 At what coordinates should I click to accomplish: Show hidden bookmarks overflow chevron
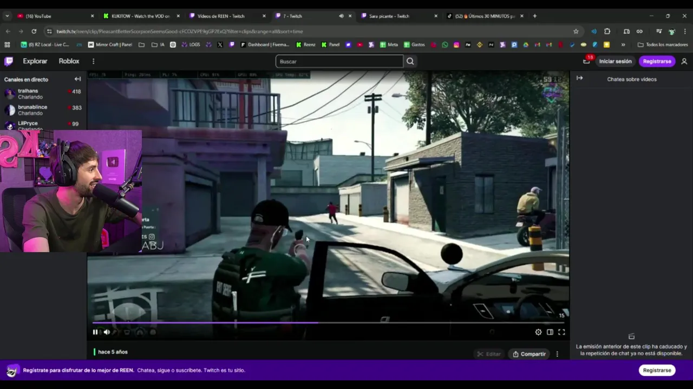pos(623,45)
